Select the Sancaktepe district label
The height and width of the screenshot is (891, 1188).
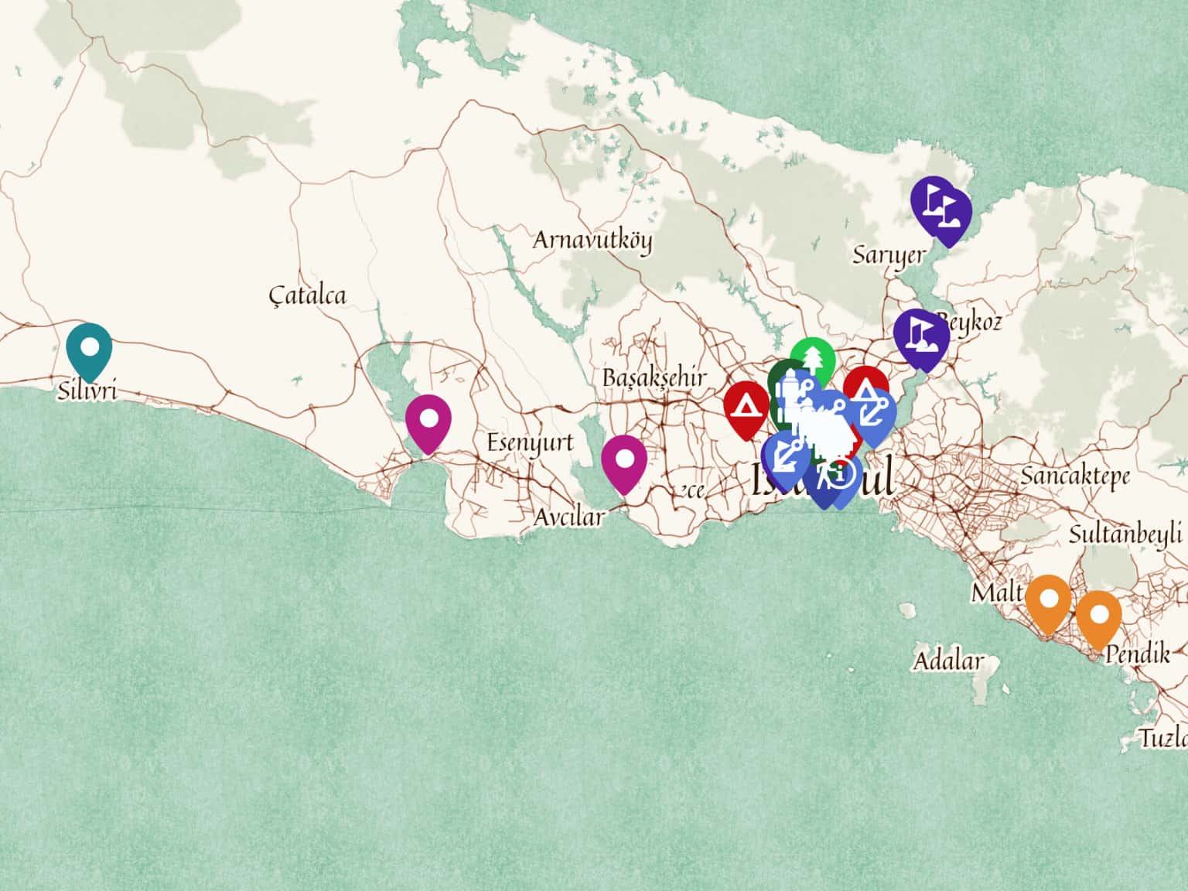pyautogui.click(x=1075, y=476)
